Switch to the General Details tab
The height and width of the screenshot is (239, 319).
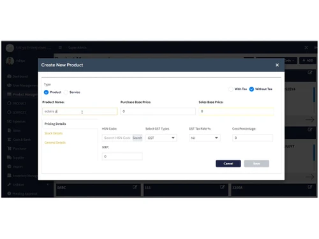tap(55, 143)
